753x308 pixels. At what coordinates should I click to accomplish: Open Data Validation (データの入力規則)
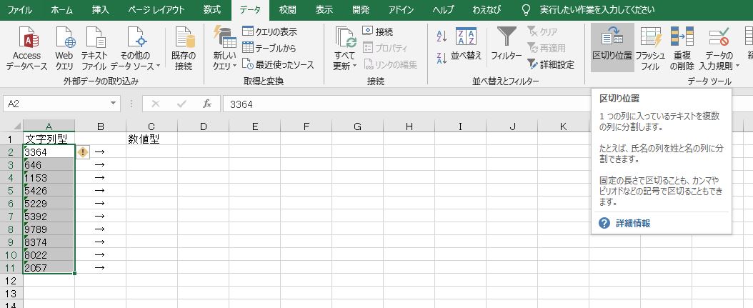[x=719, y=48]
